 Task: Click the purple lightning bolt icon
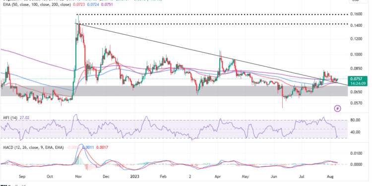coord(338,109)
